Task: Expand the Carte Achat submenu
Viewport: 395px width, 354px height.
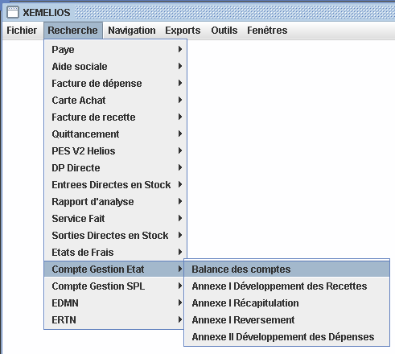Action: (115, 101)
